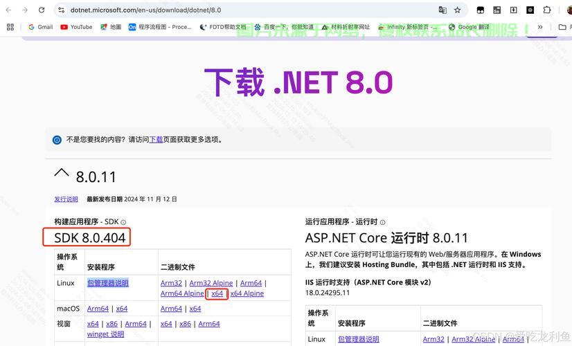Open the Gmail bookmark
The height and width of the screenshot is (346, 572).
click(x=40, y=27)
